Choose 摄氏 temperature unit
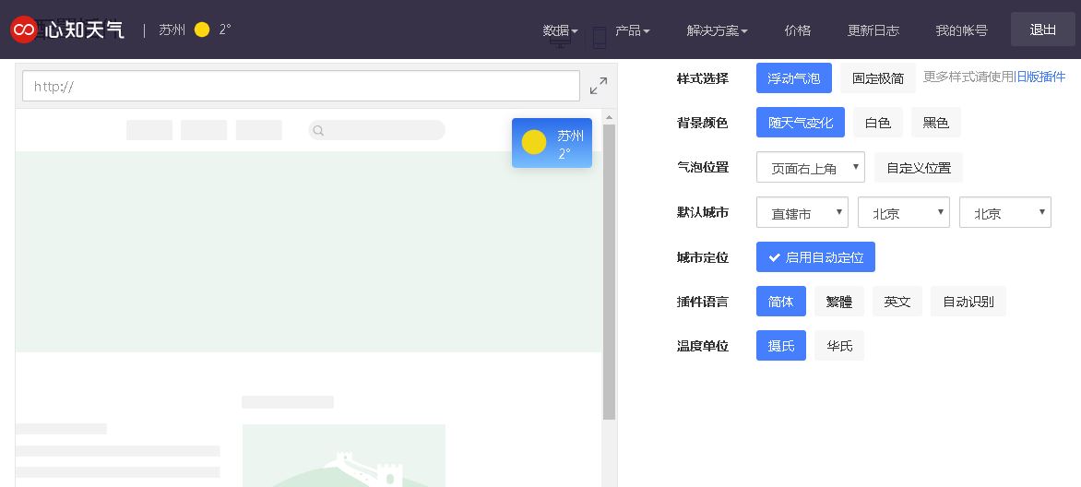Image resolution: width=1081 pixels, height=487 pixels. coord(781,346)
